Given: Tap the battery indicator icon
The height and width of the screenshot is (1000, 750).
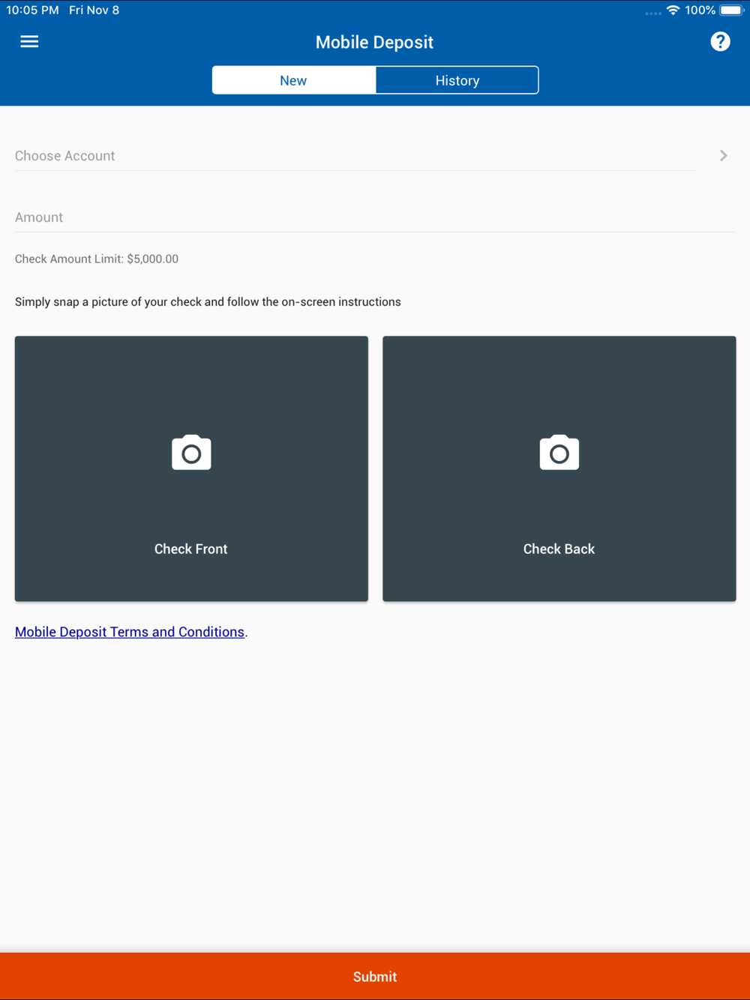Looking at the screenshot, I should [x=732, y=10].
